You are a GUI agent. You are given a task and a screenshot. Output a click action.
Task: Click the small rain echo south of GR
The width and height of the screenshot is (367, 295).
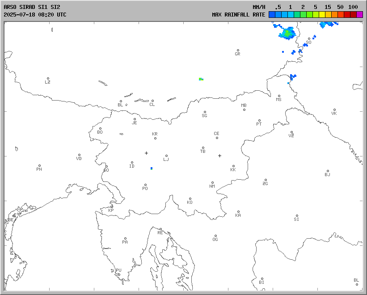point(201,79)
